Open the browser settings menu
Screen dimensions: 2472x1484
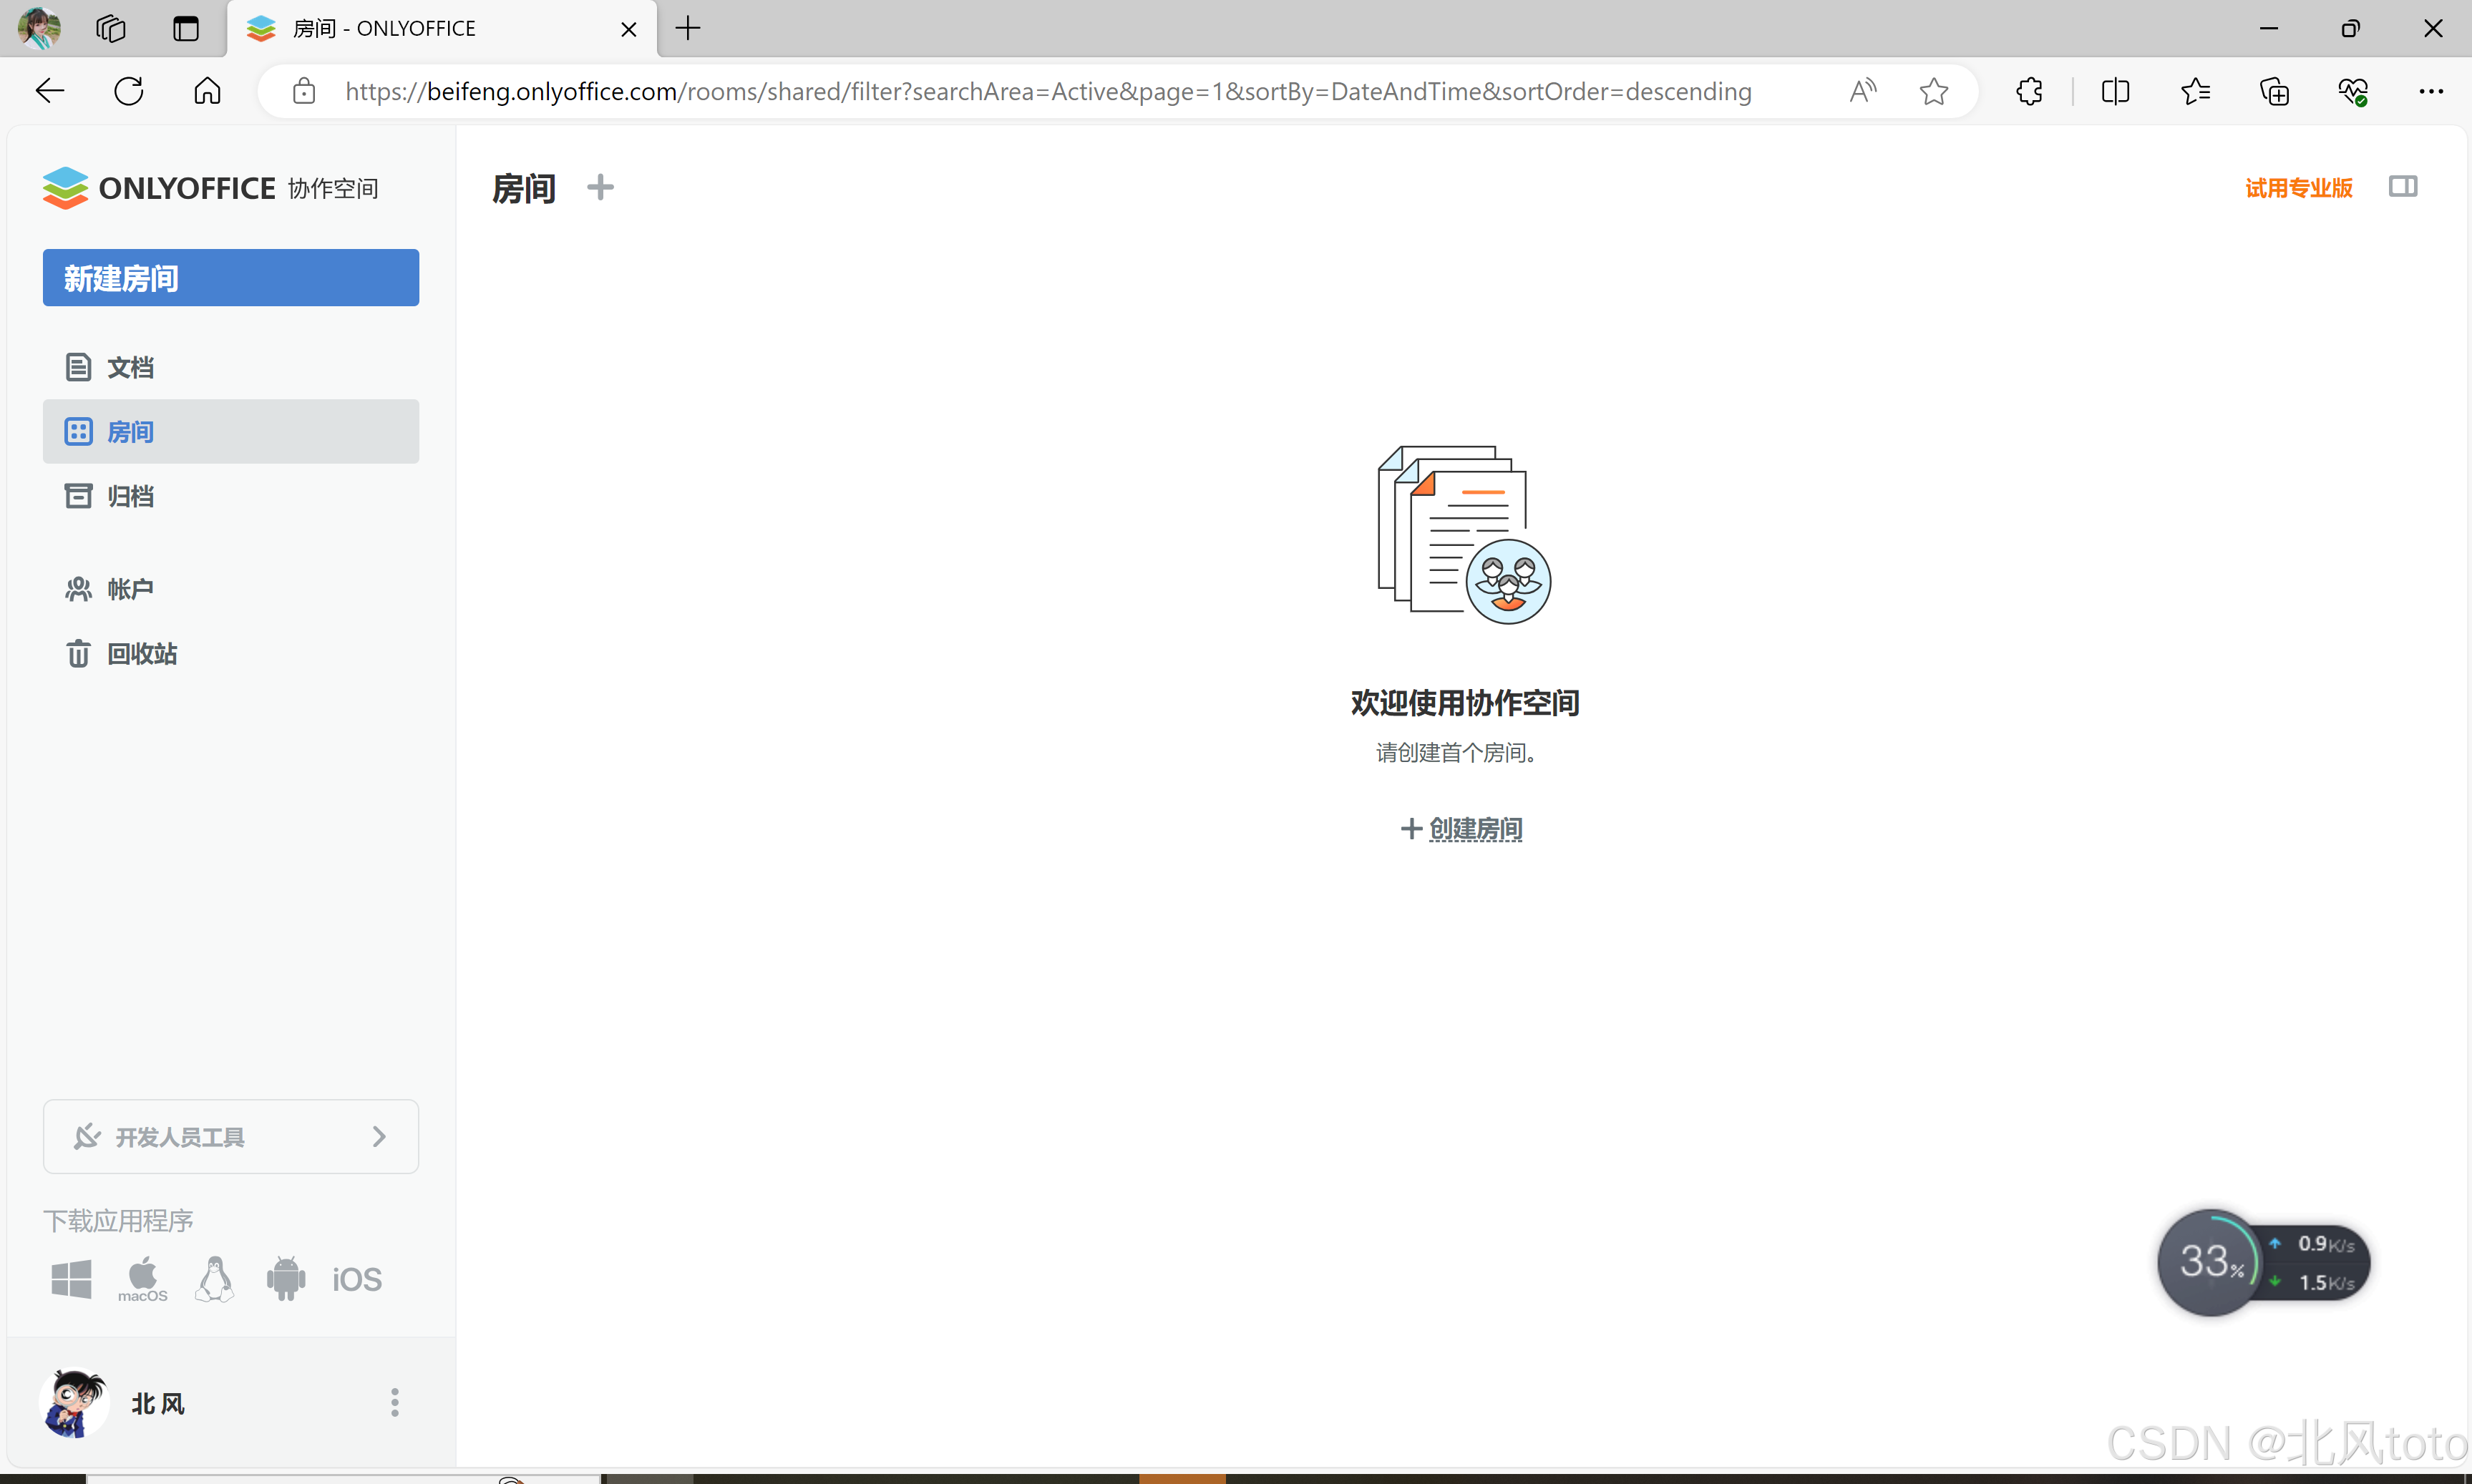[x=2432, y=91]
